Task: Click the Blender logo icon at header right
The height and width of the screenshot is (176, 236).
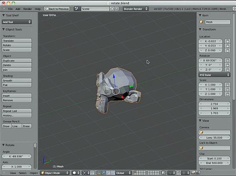Action: (x=234, y=9)
